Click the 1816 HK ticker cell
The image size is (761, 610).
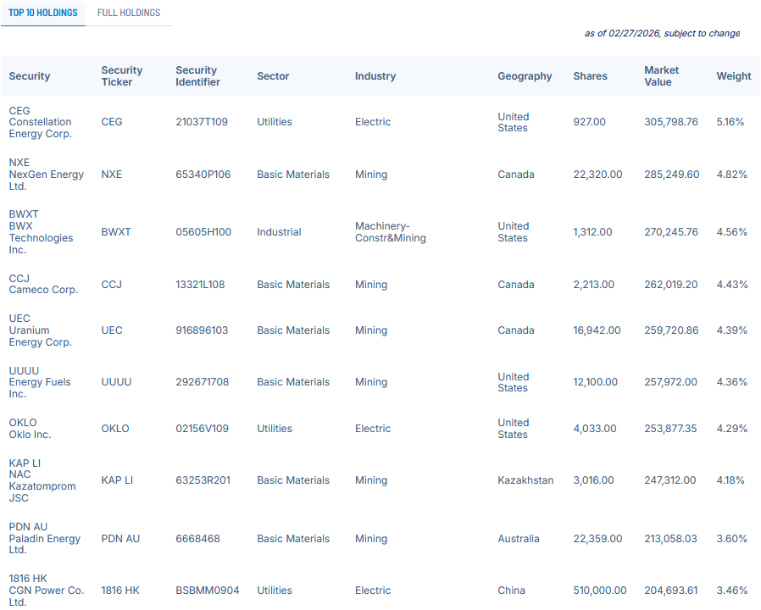point(120,591)
